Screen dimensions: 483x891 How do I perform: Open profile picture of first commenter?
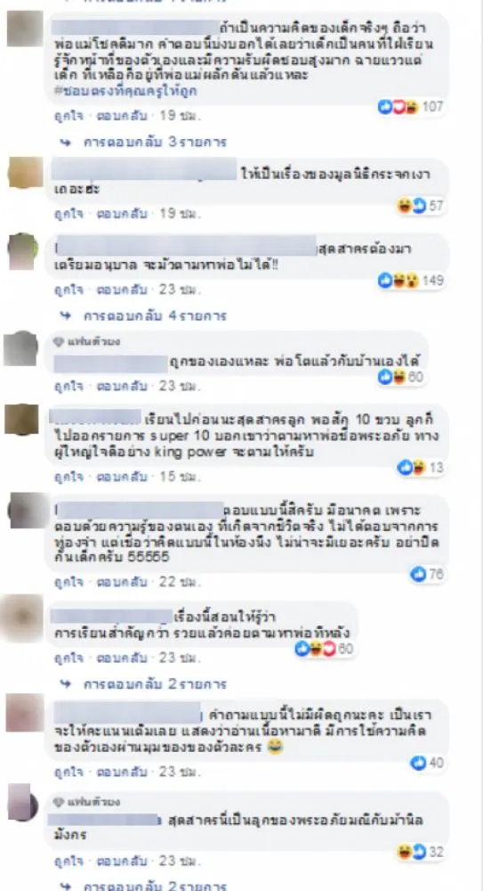25,29
